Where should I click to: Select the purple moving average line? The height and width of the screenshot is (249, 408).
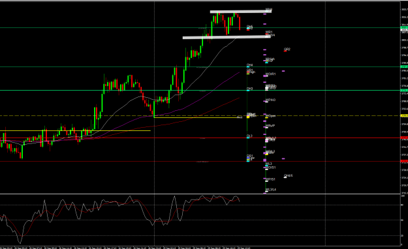(213, 89)
